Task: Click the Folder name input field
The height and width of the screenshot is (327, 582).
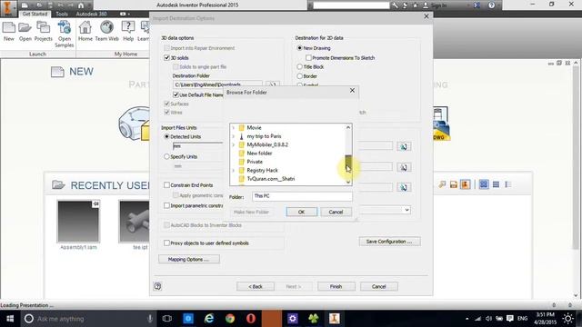Action: pos(302,196)
